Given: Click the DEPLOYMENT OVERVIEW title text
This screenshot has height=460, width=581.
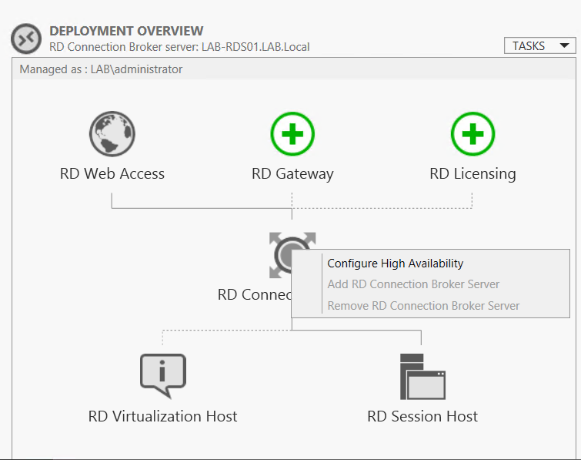Looking at the screenshot, I should [126, 31].
